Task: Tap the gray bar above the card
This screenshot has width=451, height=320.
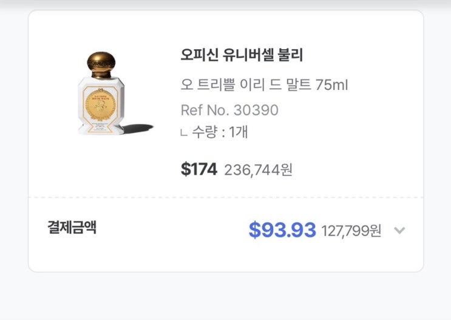Action: (225, 4)
